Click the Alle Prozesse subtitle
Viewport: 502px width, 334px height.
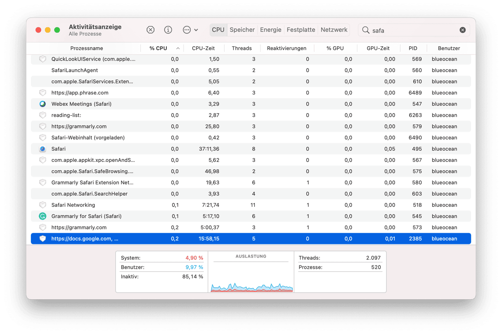[85, 34]
